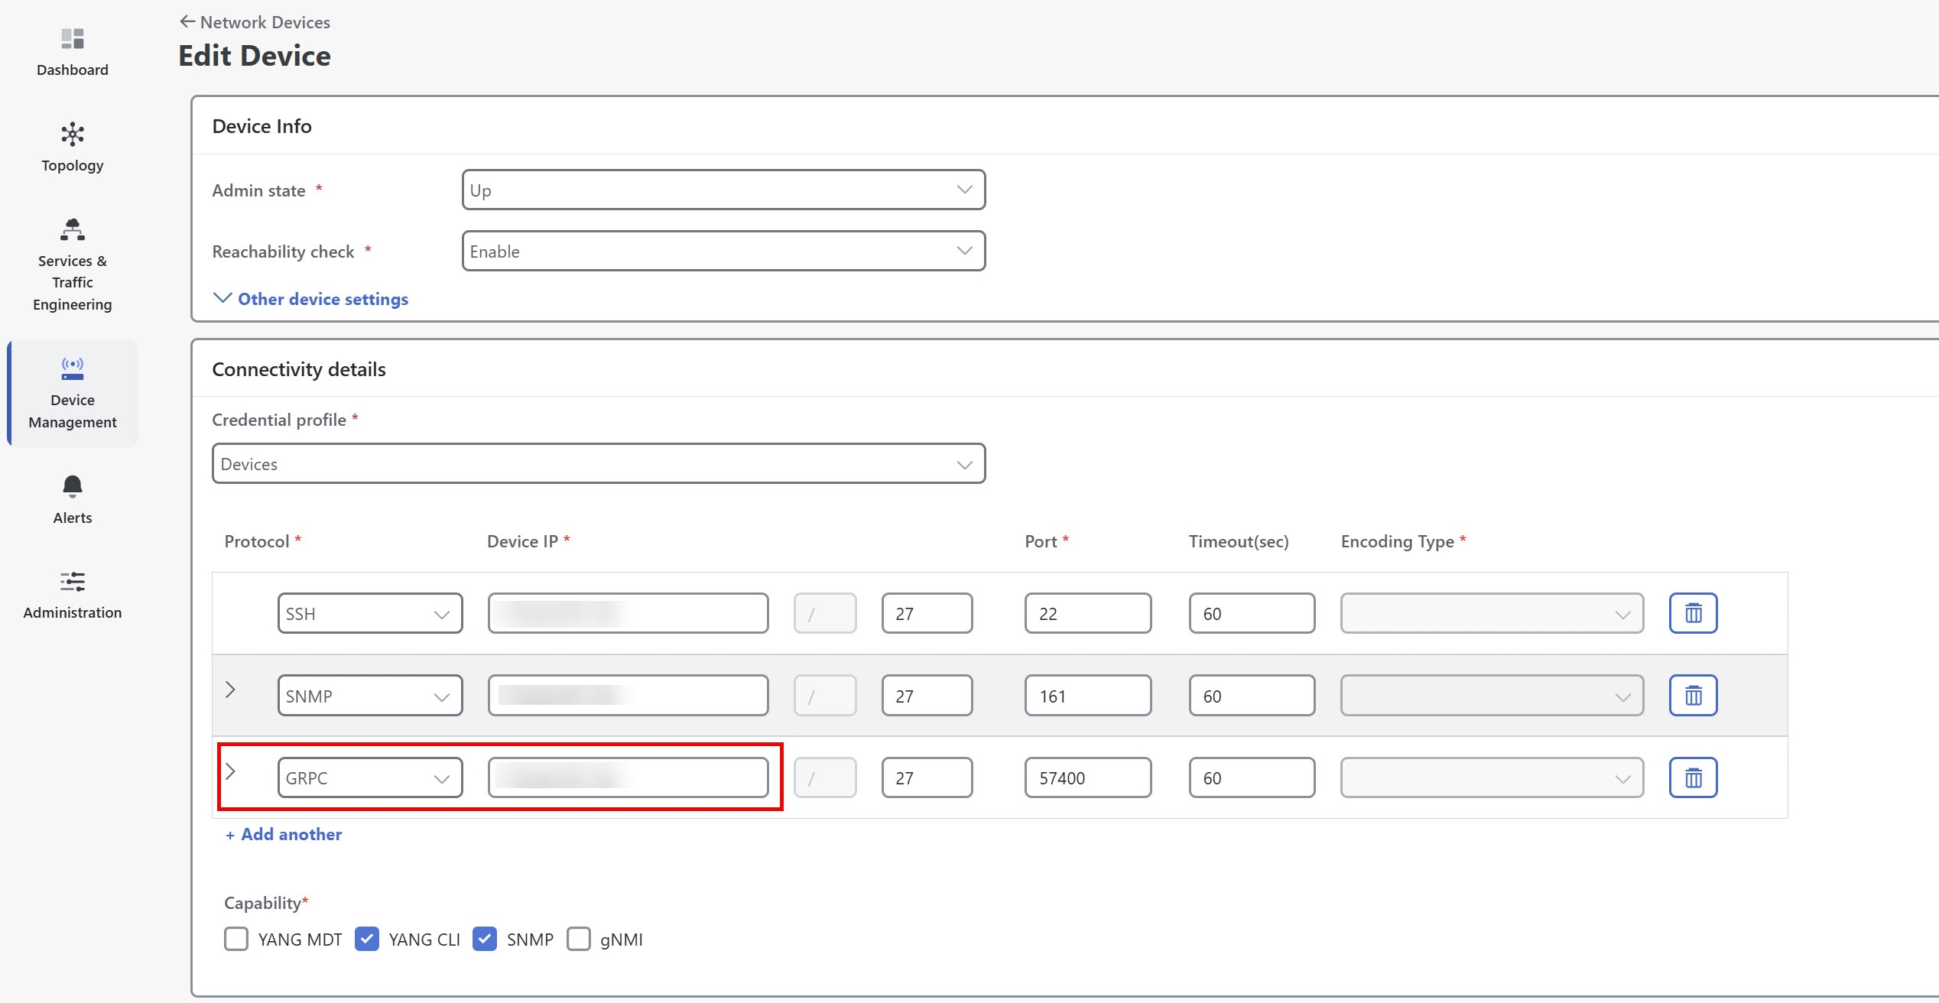Expand the SNMP row details

pyautogui.click(x=231, y=690)
